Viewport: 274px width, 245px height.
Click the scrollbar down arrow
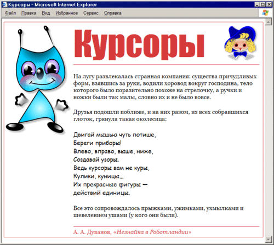[x=269, y=239]
